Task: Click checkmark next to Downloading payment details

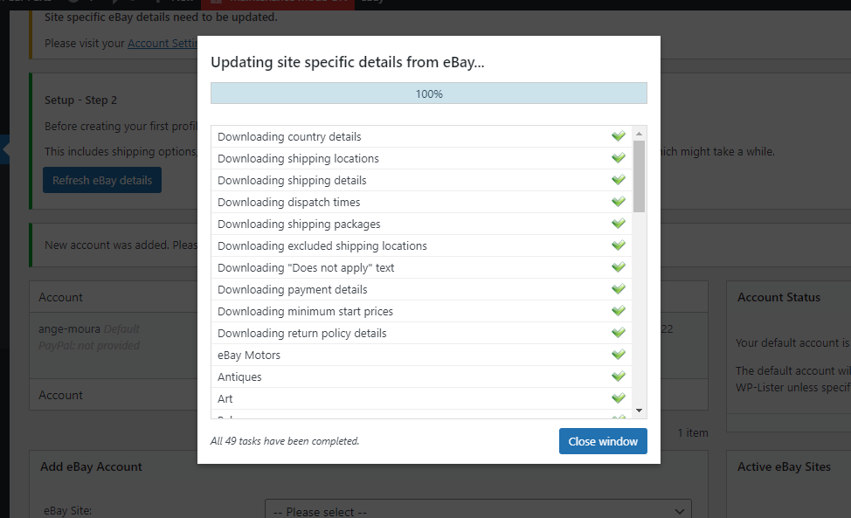Action: (619, 289)
